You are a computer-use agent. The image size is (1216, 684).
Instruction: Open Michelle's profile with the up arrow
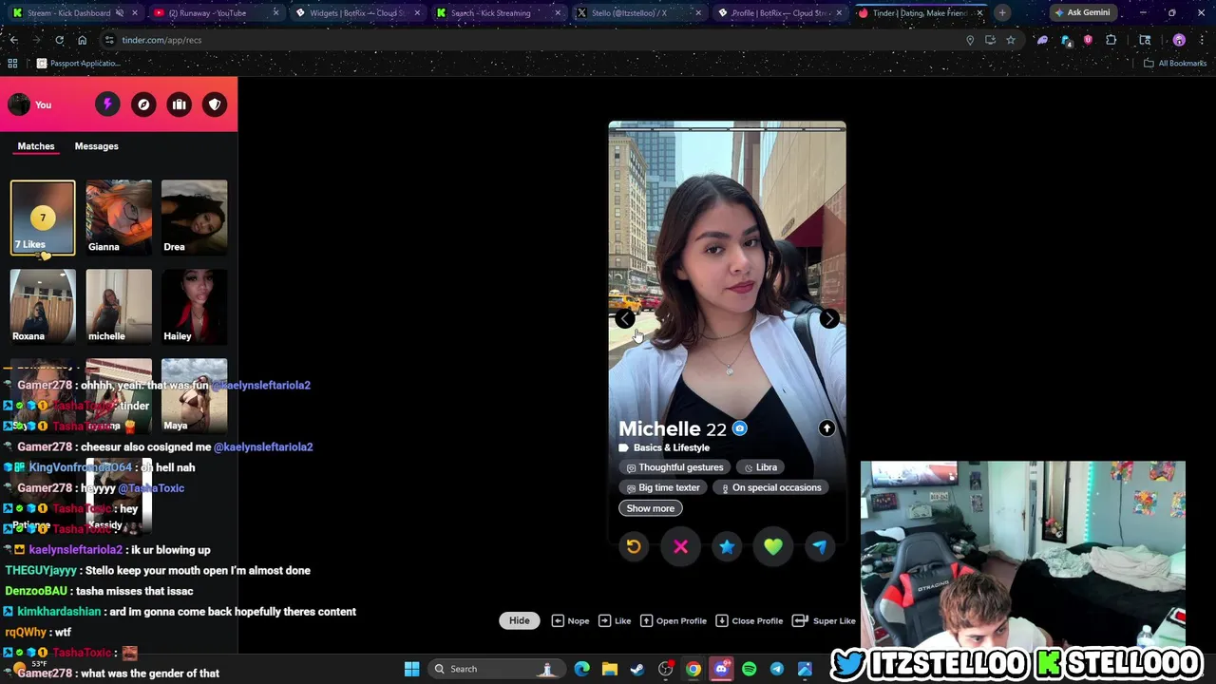coord(826,428)
